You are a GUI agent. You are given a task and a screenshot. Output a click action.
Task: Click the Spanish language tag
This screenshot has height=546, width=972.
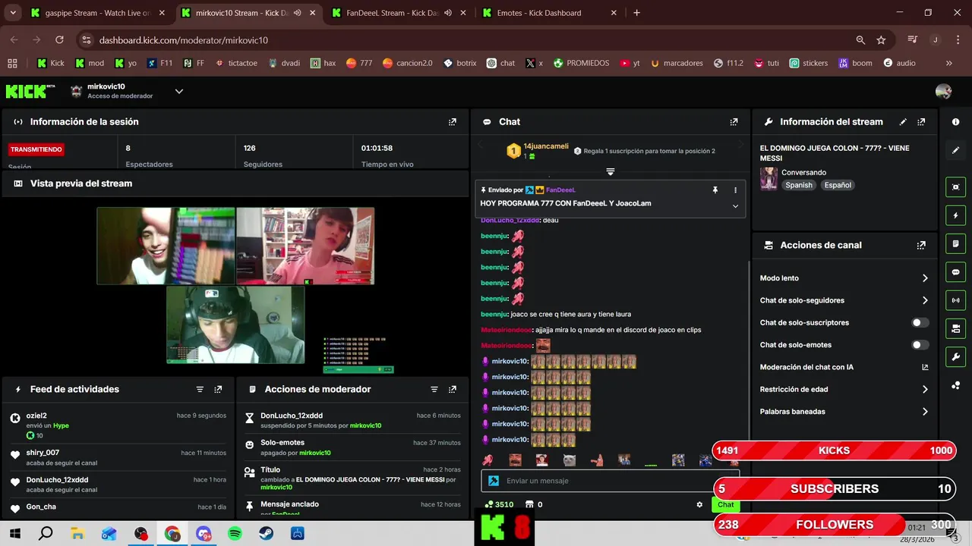click(799, 185)
